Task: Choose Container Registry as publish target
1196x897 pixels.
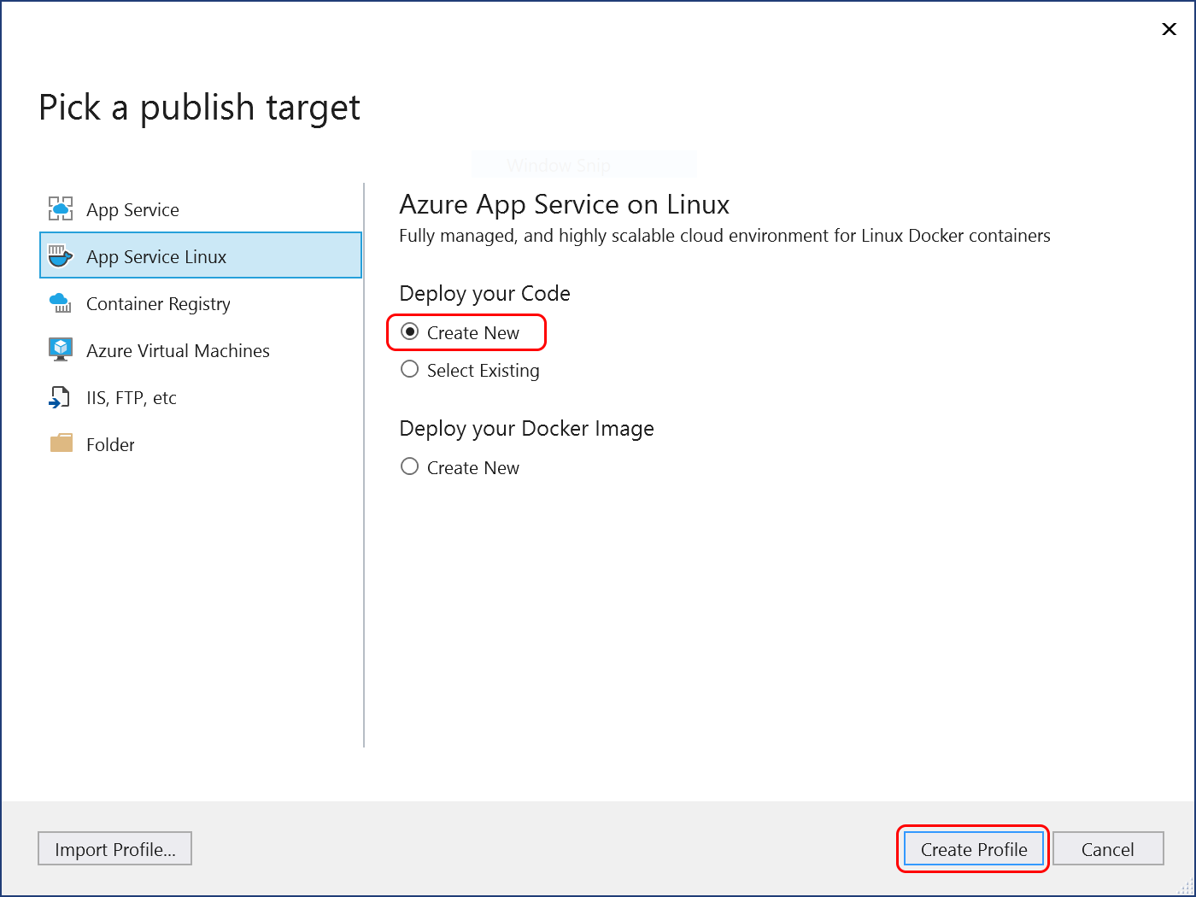Action: [x=158, y=302]
